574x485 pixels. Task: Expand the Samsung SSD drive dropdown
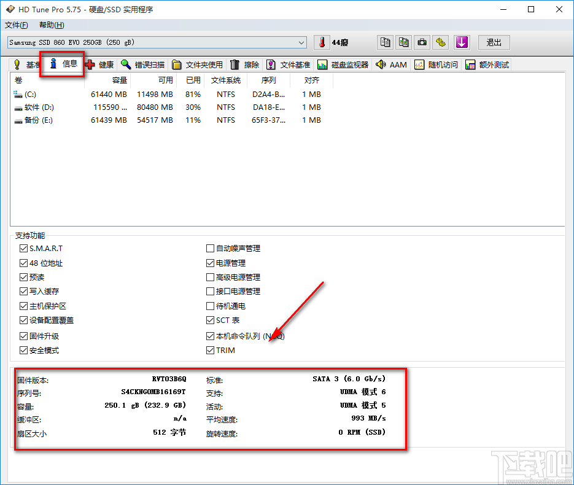click(301, 42)
